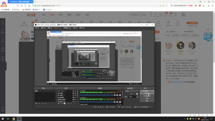Screen dimensions: 215x121
Task: Remove the selected source with the sources minus button
Action: (62, 104)
